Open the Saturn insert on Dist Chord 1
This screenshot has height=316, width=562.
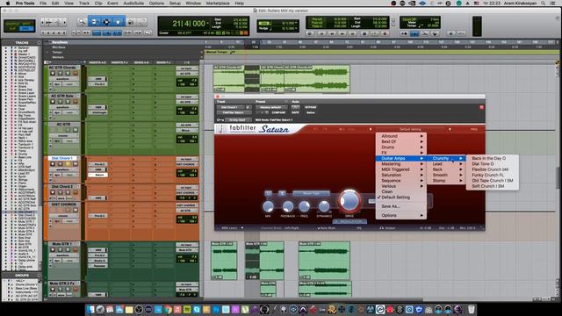97,175
